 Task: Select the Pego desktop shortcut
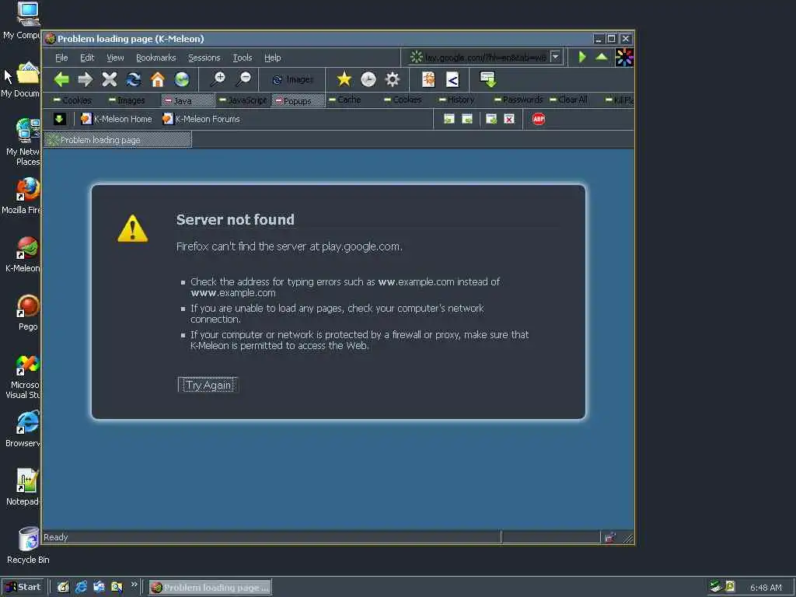coord(28,312)
